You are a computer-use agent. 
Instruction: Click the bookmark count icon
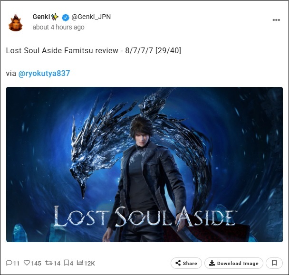(66, 263)
